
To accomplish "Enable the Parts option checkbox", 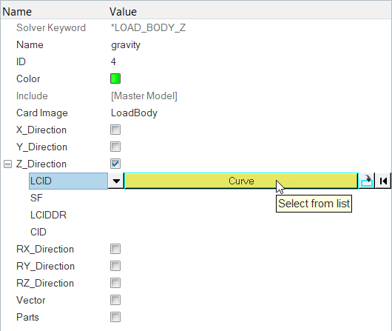I will tap(115, 317).
